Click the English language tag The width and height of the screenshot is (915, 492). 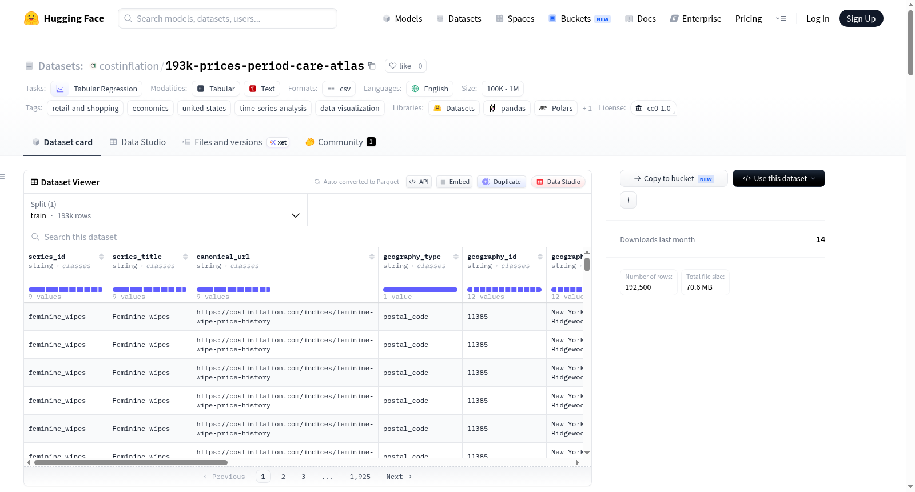point(430,89)
